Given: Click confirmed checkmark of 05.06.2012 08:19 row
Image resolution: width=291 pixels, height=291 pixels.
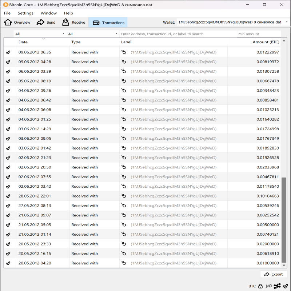Looking at the screenshot, I should (x=8, y=81).
